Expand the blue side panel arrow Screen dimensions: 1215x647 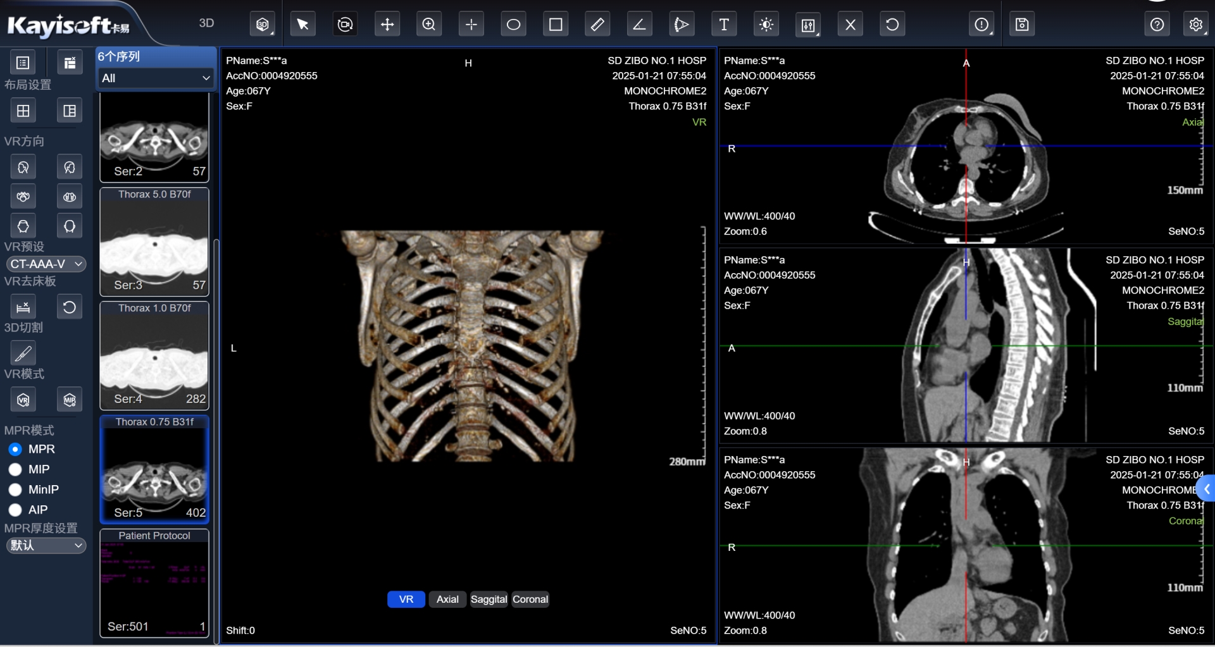(x=1206, y=489)
